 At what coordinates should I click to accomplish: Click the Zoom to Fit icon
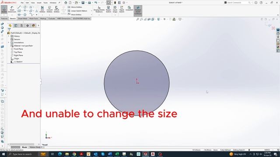point(137,19)
